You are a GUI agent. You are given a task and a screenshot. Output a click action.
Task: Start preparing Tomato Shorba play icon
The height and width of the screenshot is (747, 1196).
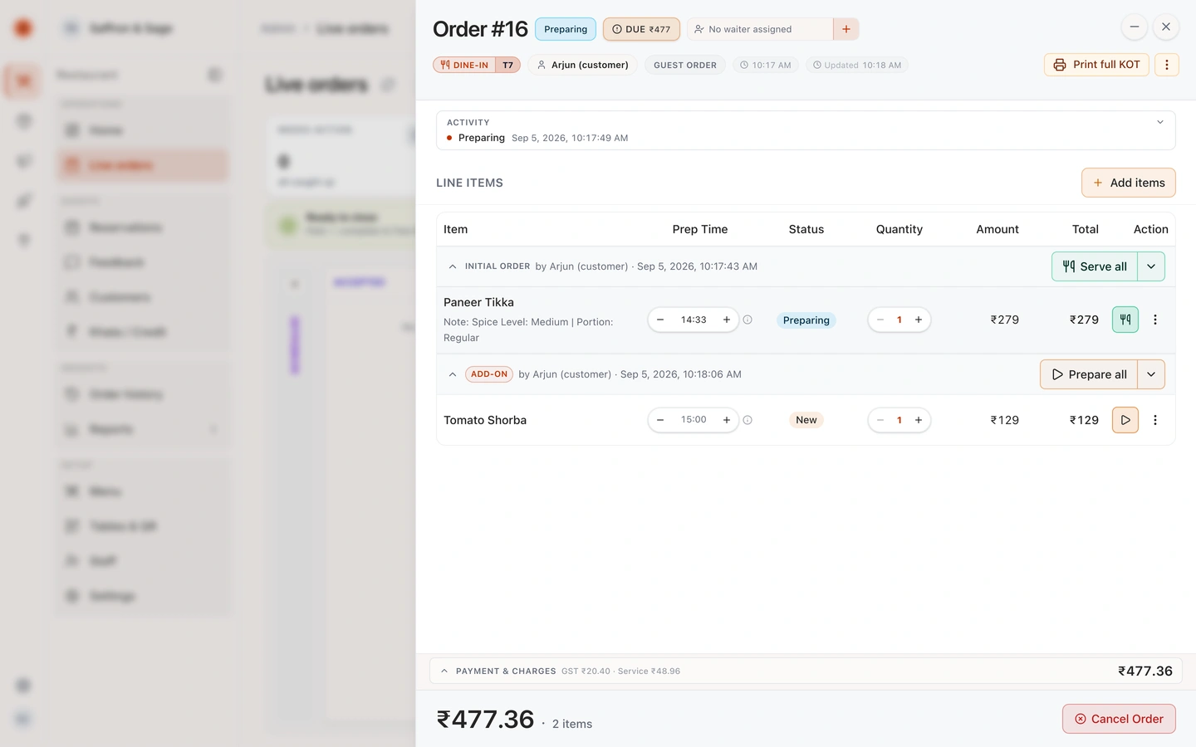point(1125,420)
